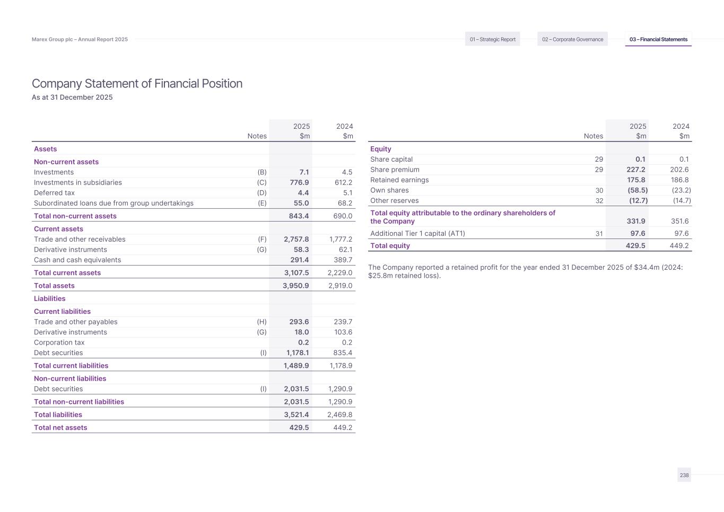Select the 03 – Financial Statements tab
The height and width of the screenshot is (512, 724).
pyautogui.click(x=658, y=39)
